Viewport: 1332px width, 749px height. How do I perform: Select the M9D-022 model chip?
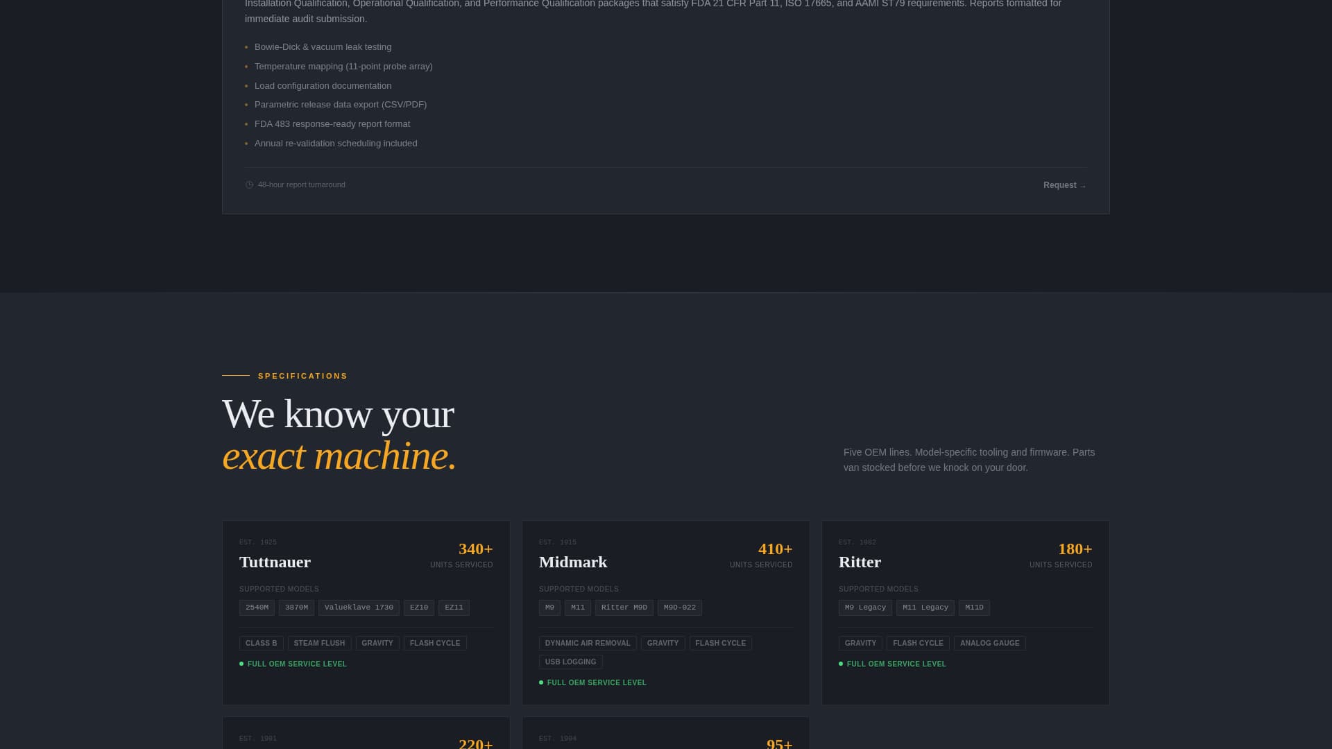680,607
